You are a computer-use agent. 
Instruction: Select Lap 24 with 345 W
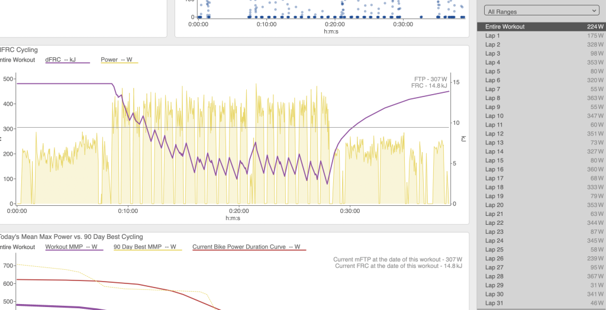pos(541,240)
